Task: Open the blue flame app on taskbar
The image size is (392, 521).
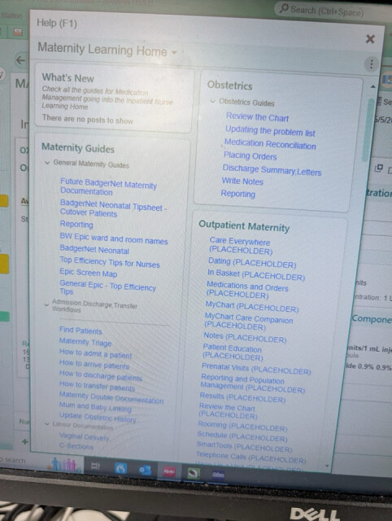Action: [121, 468]
